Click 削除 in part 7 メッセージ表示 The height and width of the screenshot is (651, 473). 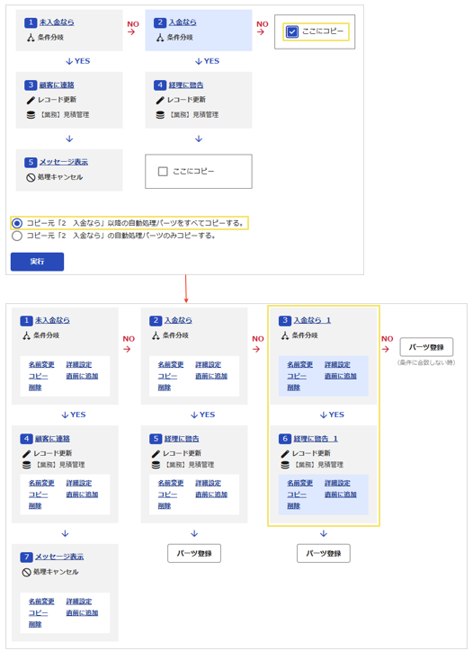pos(35,624)
